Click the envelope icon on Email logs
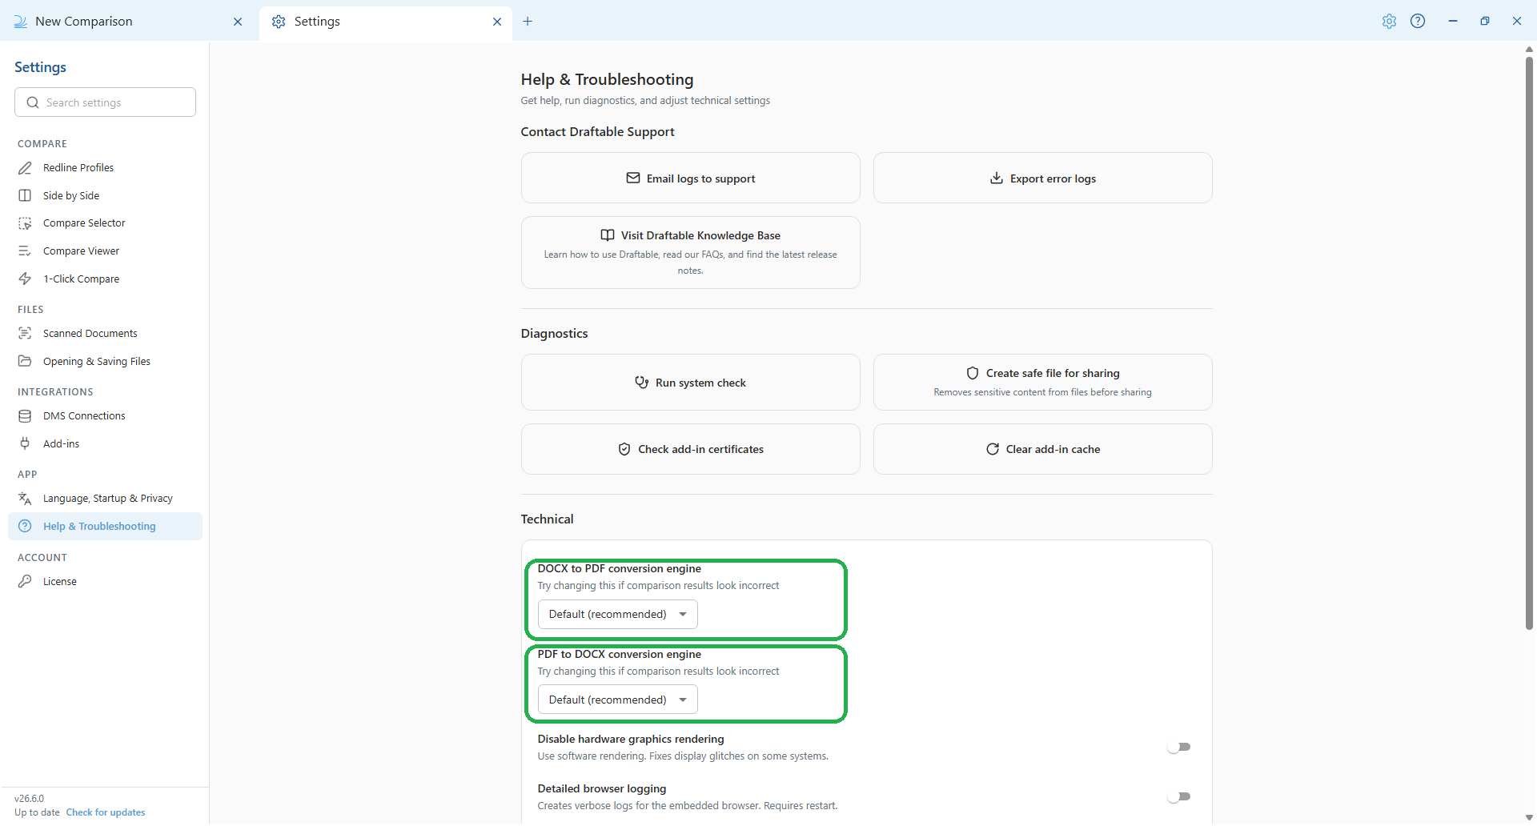The height and width of the screenshot is (826, 1537). point(633,178)
